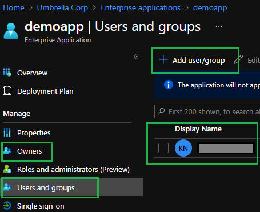Open the Single sign-on item

pyautogui.click(x=41, y=206)
